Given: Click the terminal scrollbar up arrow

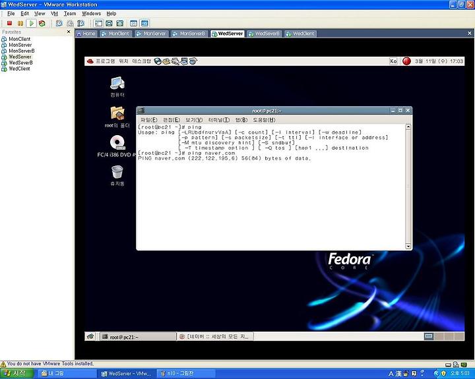Looking at the screenshot, I should tap(408, 127).
